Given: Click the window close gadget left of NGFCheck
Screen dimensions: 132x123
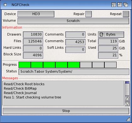Looking at the screenshot, I should click(x=5, y=5).
